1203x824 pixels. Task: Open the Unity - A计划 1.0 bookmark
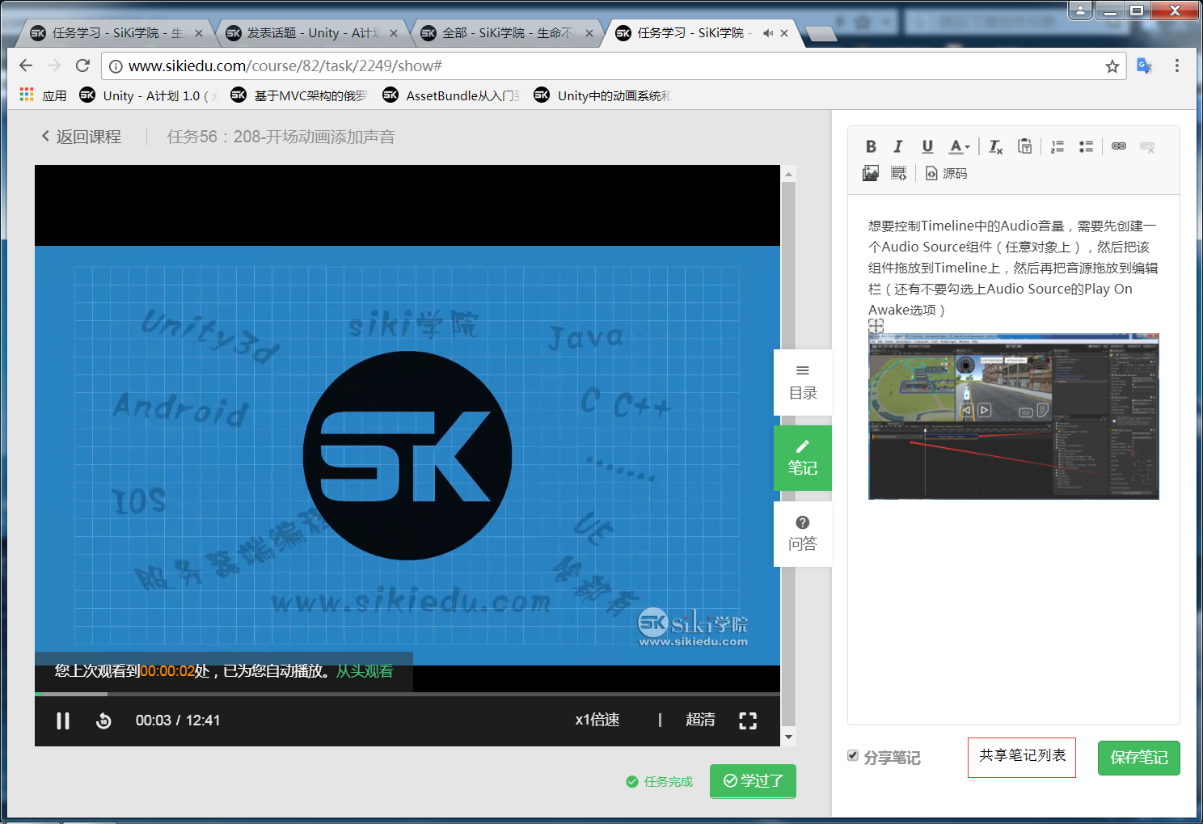(150, 95)
